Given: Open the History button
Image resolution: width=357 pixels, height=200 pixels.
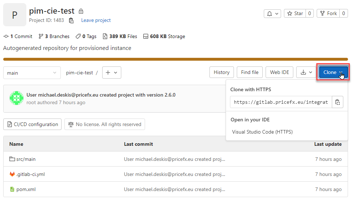Looking at the screenshot, I should (222, 72).
